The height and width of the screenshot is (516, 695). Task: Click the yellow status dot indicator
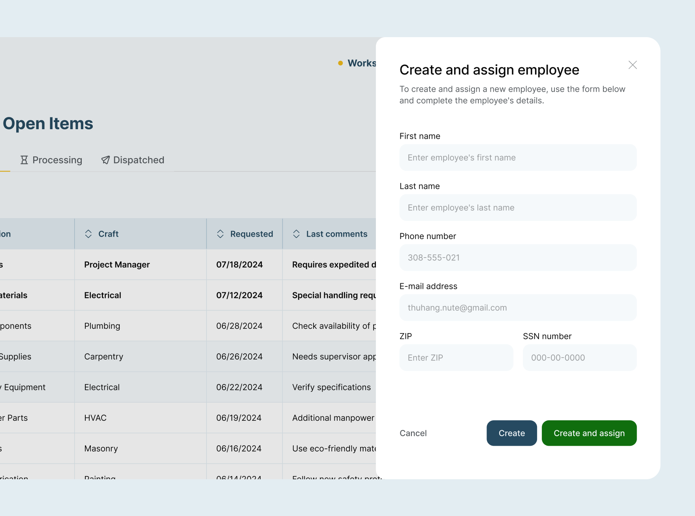pos(340,63)
